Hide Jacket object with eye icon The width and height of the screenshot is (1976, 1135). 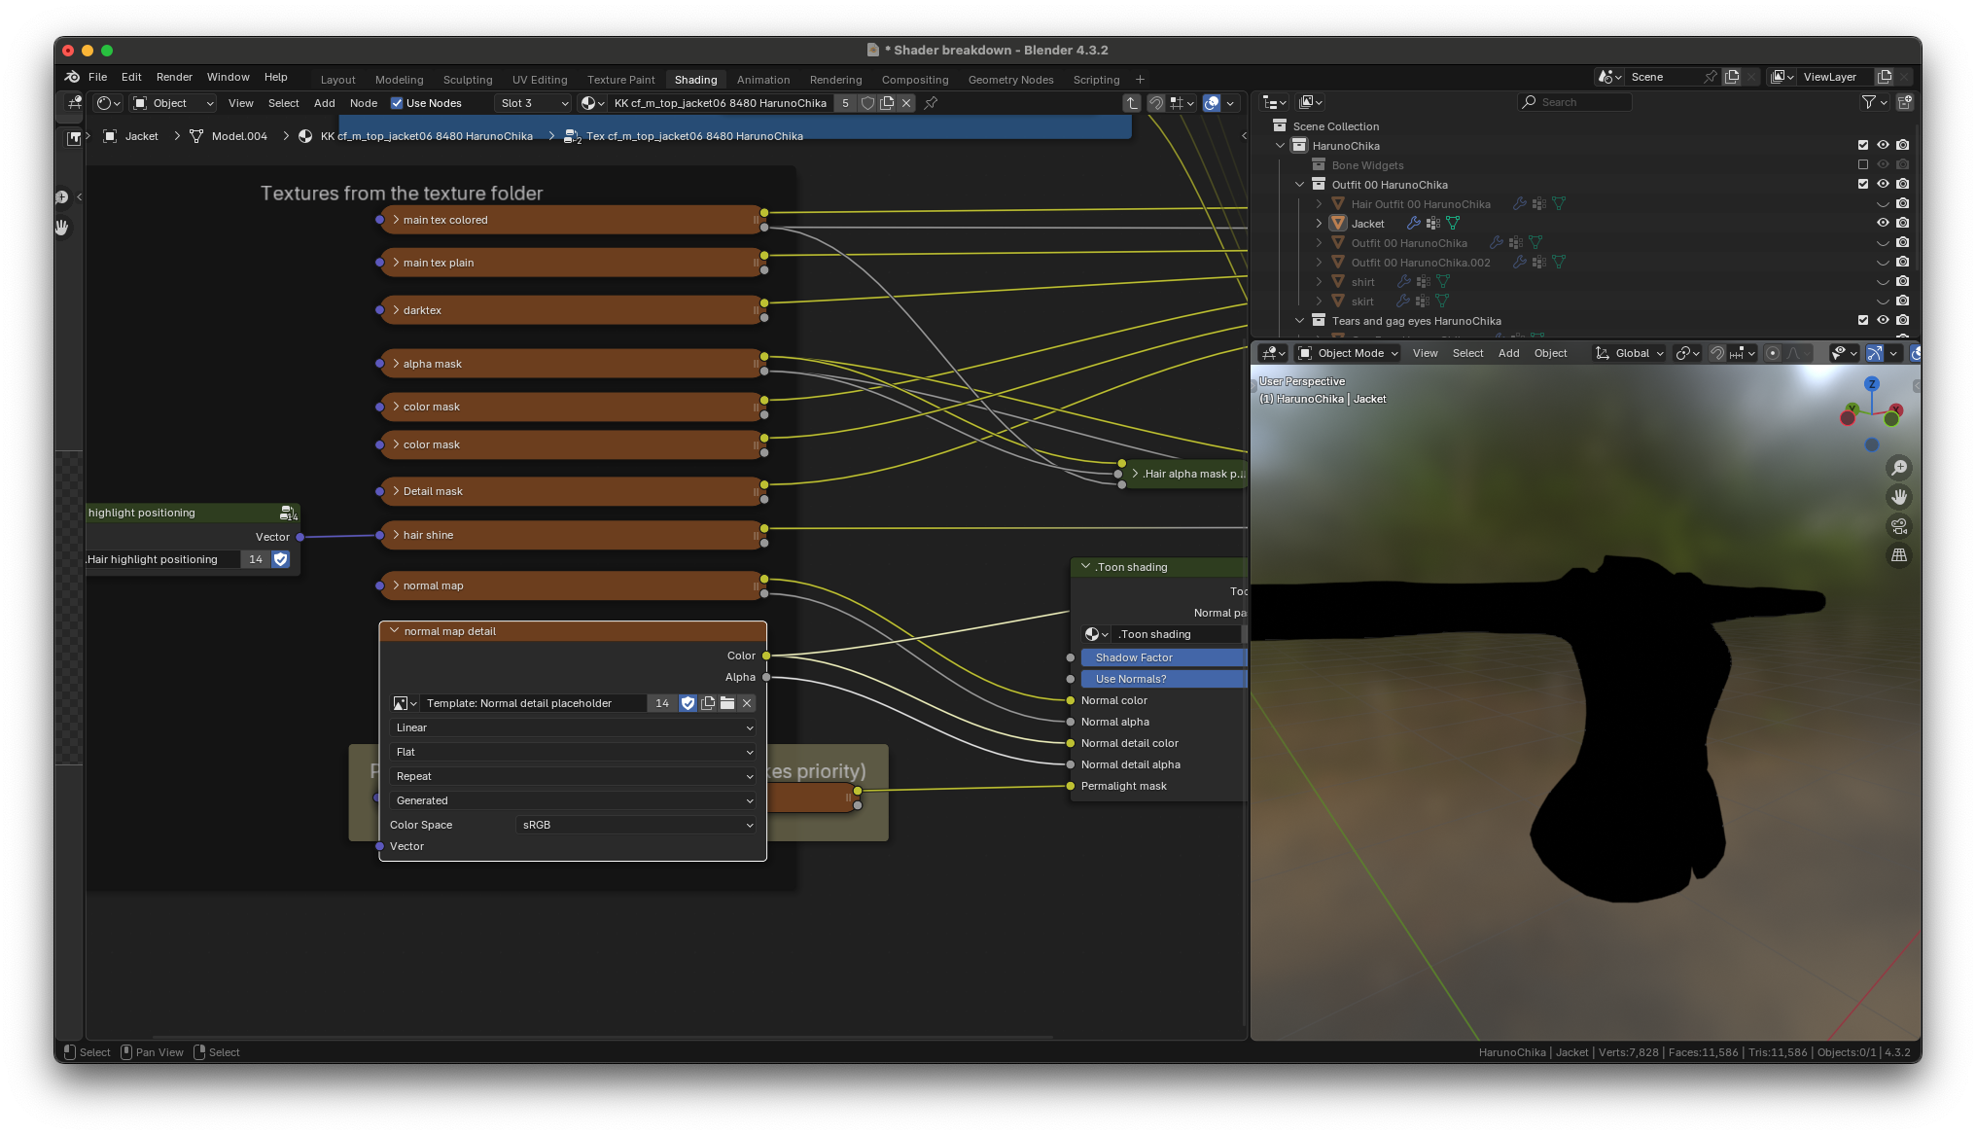click(1883, 223)
